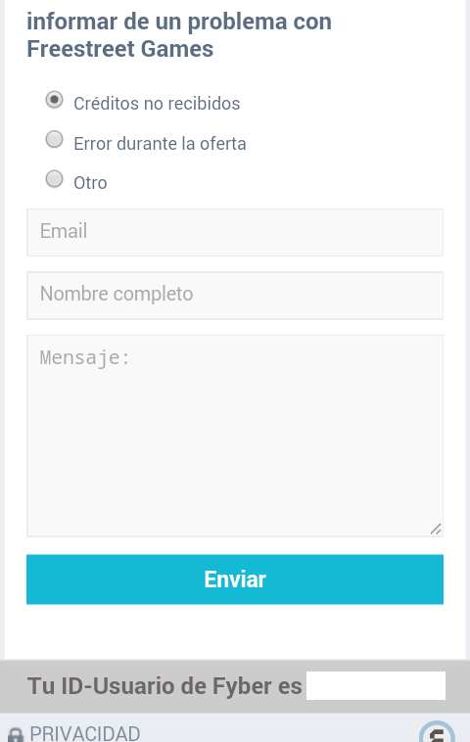
Task: Click the Email placeholder text
Action: (x=64, y=231)
